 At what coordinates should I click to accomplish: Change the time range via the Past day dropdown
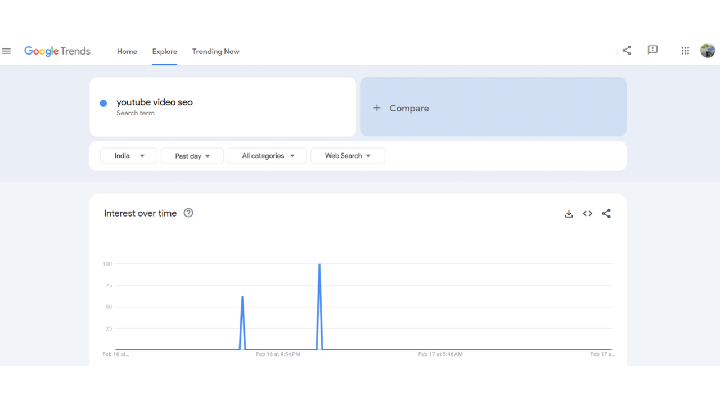(192, 156)
